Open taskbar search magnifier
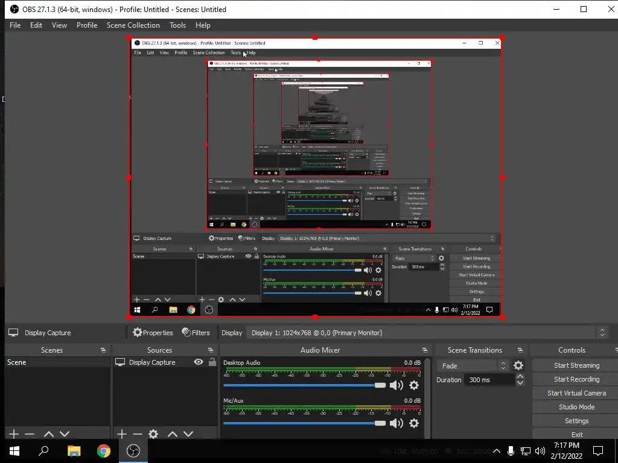 click(x=43, y=451)
